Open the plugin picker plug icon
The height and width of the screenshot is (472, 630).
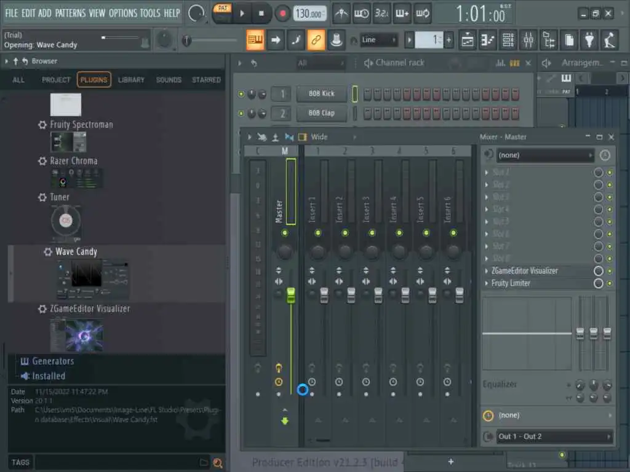[x=589, y=40]
